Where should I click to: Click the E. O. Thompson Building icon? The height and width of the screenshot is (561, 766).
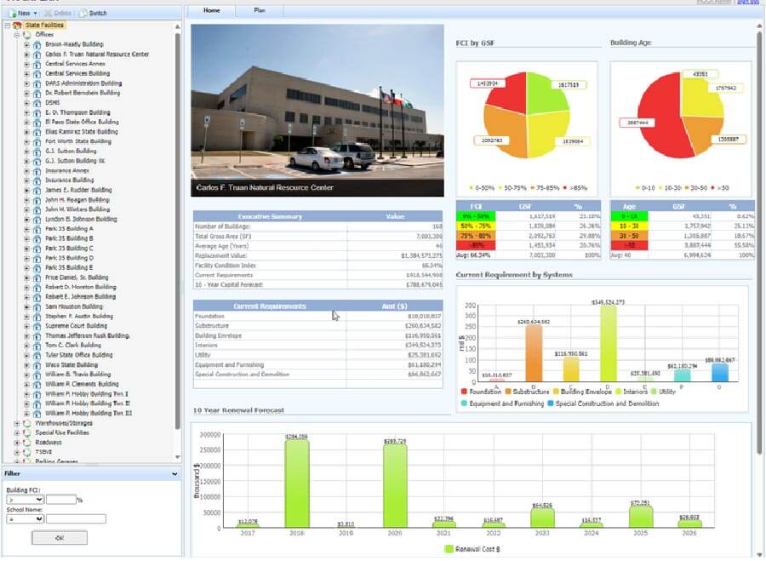37,113
